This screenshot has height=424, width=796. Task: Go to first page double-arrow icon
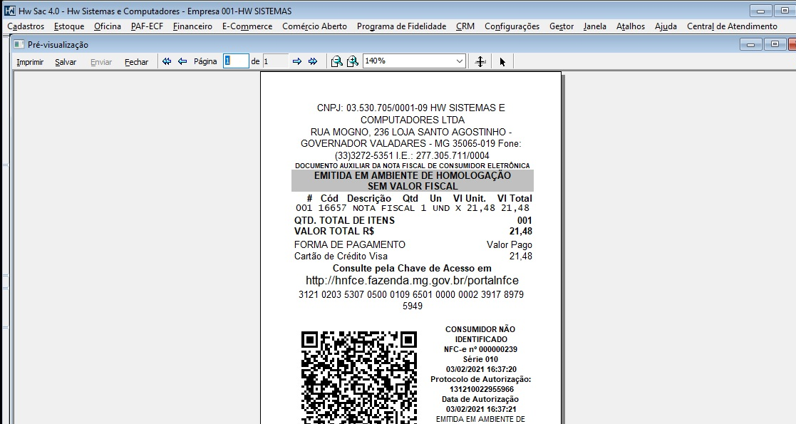coord(167,61)
